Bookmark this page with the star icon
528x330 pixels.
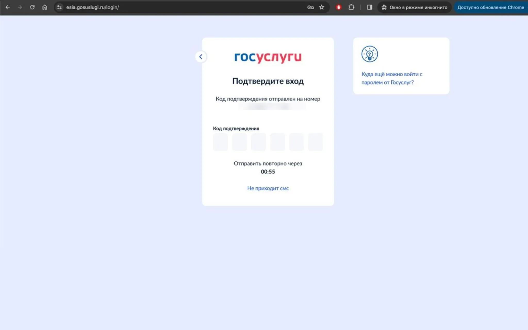321,7
